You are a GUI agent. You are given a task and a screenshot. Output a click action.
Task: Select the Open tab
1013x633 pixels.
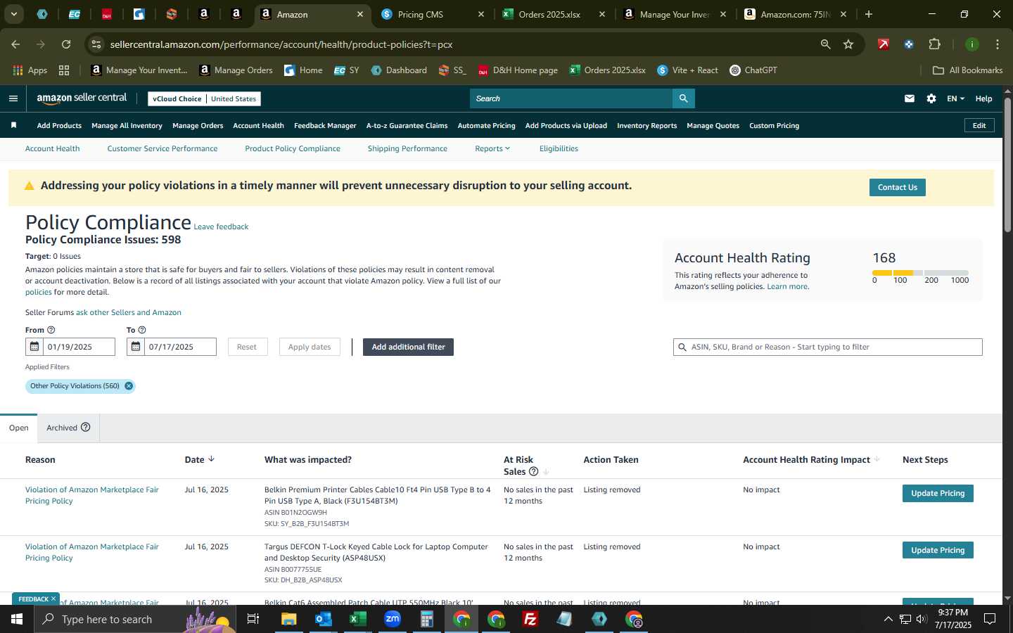[19, 428]
